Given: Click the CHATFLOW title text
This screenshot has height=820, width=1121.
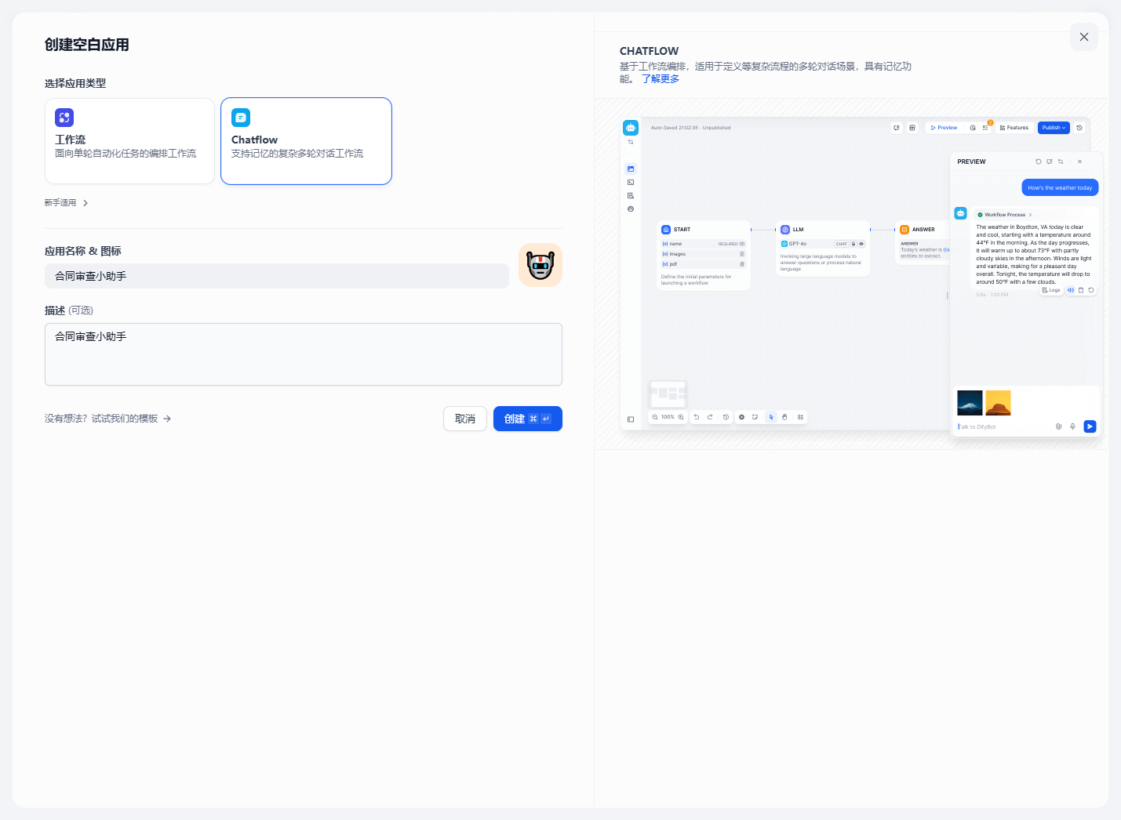Looking at the screenshot, I should click(650, 51).
